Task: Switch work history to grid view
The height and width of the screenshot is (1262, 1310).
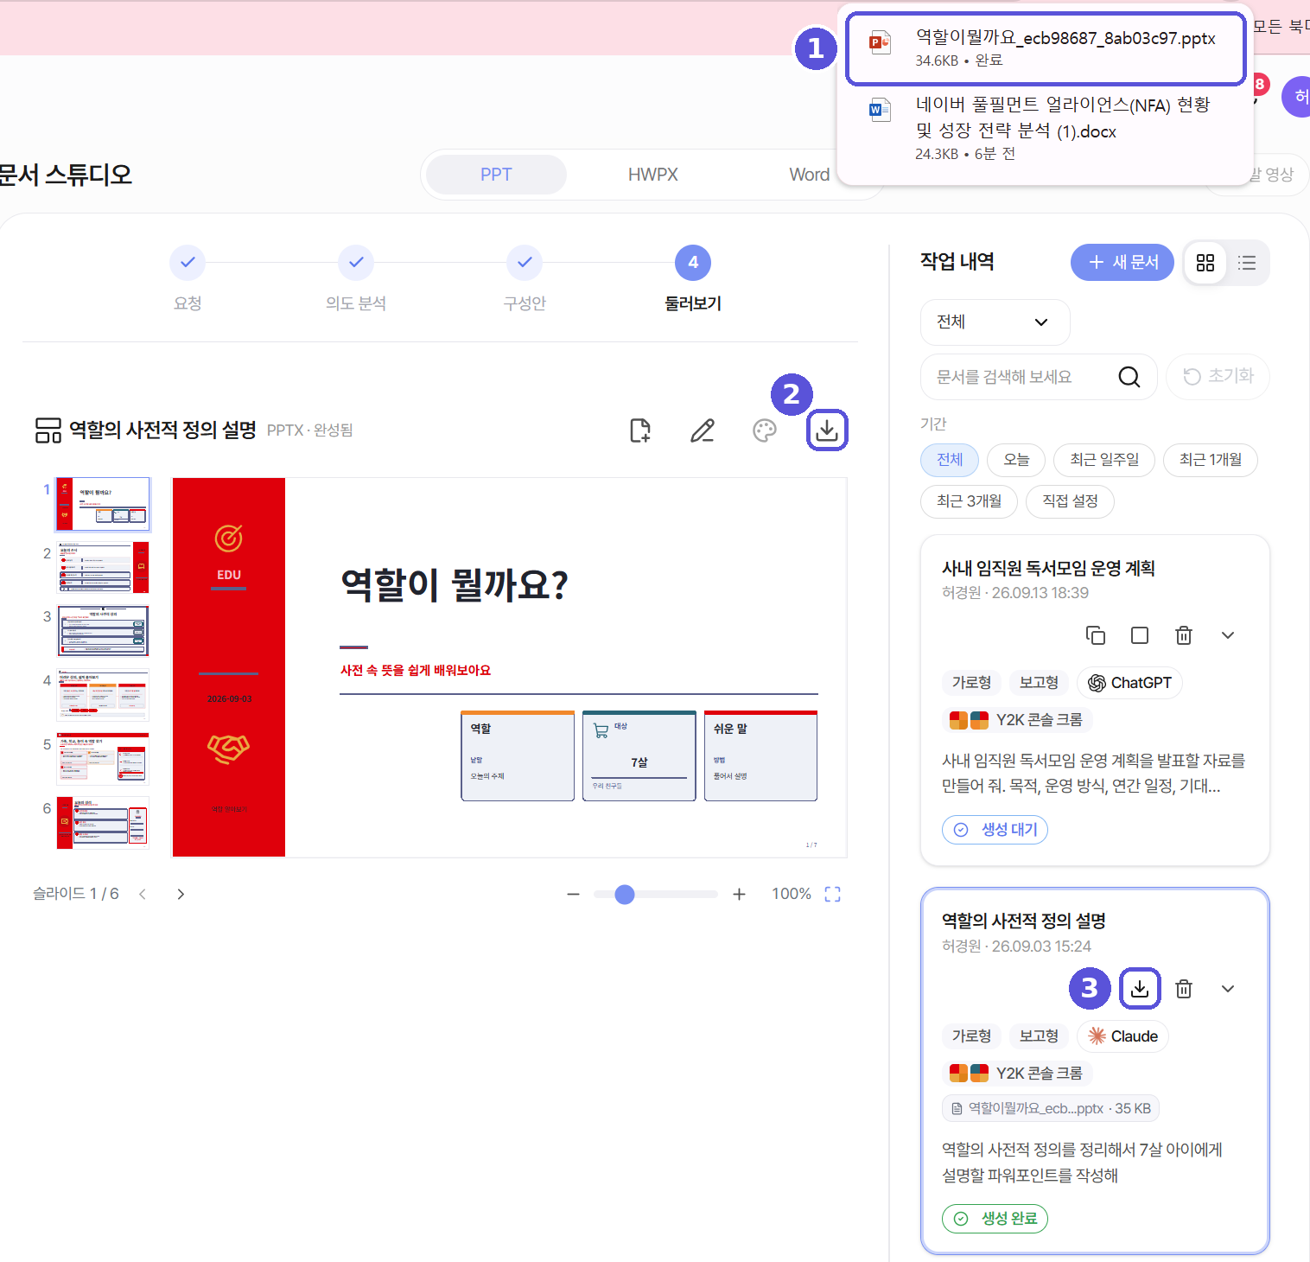Action: pyautogui.click(x=1205, y=263)
